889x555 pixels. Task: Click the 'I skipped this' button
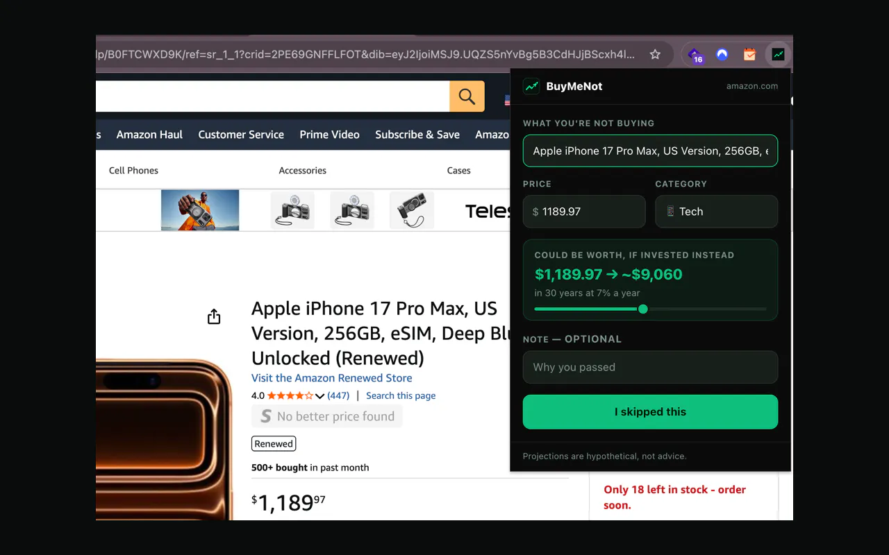[650, 412]
